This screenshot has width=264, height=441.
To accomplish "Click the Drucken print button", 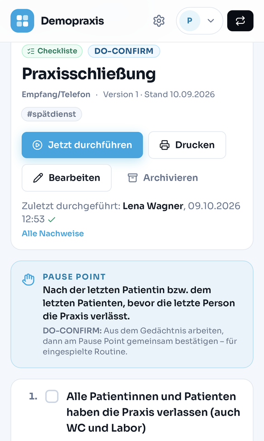I will [x=187, y=145].
